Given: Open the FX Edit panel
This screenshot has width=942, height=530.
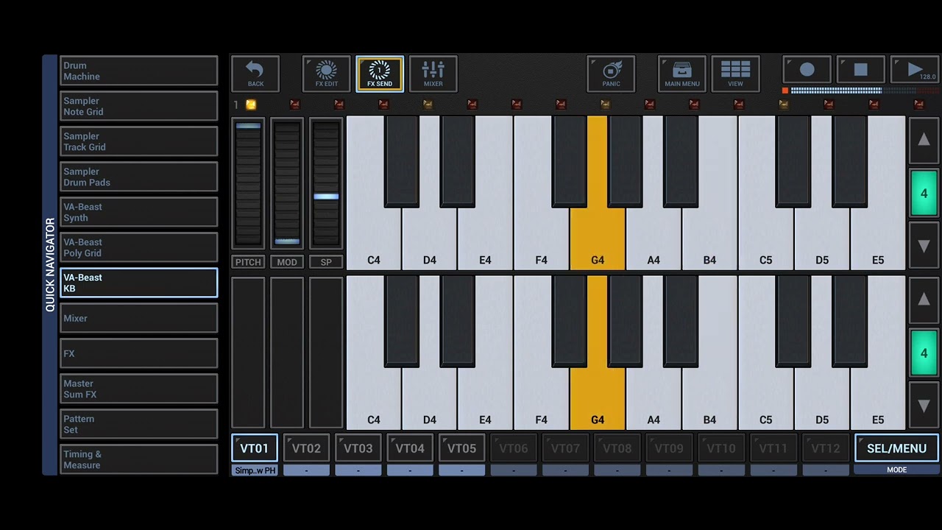Looking at the screenshot, I should [326, 74].
